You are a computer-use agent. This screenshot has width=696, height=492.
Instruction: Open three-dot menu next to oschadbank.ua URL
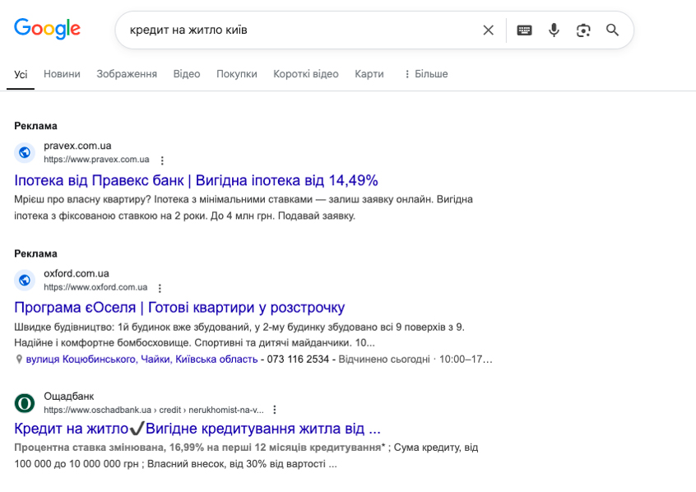[x=275, y=410]
